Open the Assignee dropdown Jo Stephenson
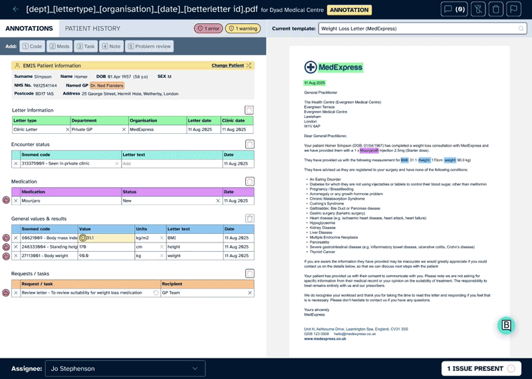Viewport: 532px width, 379px height. point(125,368)
